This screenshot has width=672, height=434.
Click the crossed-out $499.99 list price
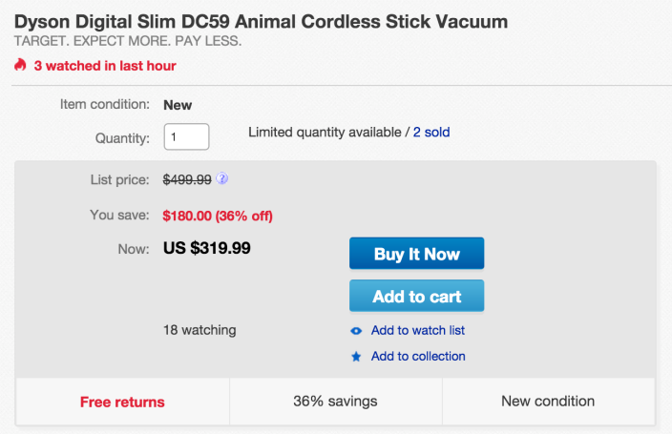click(x=187, y=178)
